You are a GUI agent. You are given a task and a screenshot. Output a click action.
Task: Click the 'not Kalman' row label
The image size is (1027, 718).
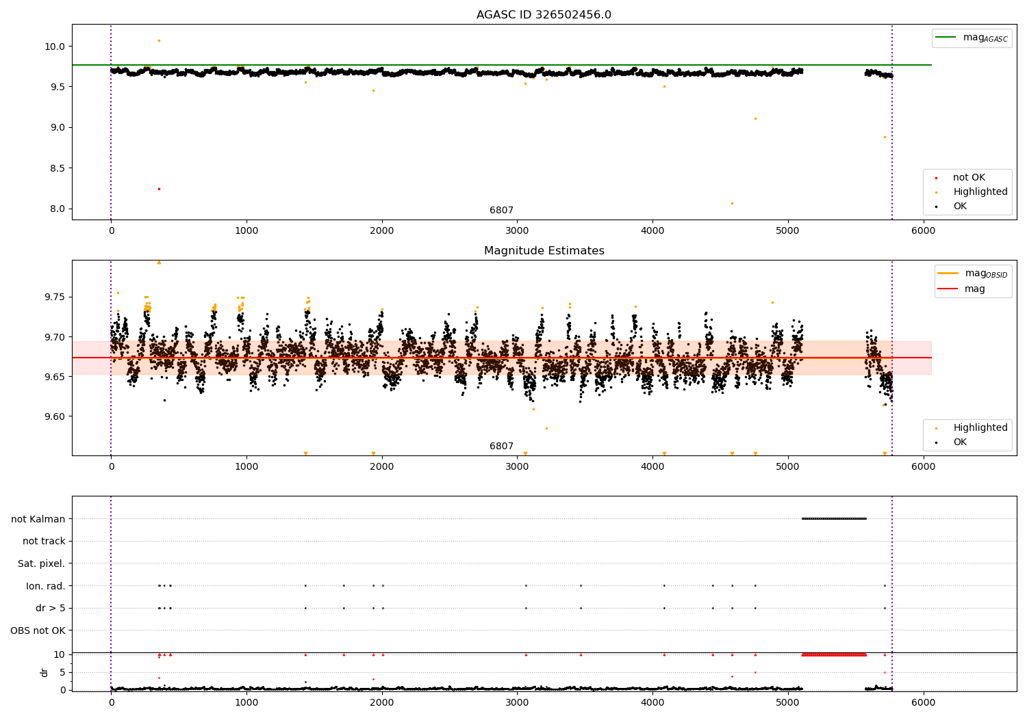tap(38, 519)
